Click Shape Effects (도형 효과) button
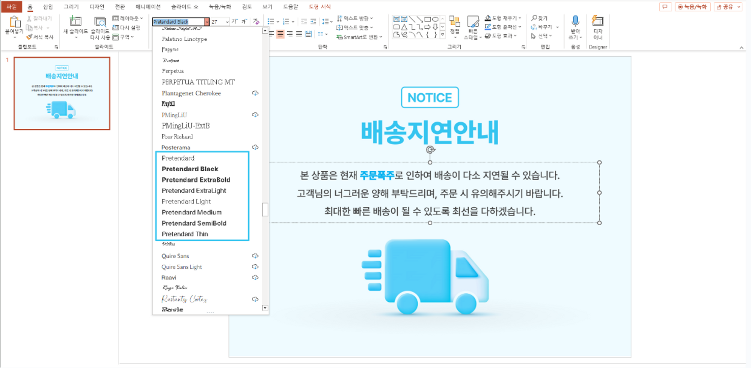Image resolution: width=751 pixels, height=368 pixels. (x=501, y=36)
